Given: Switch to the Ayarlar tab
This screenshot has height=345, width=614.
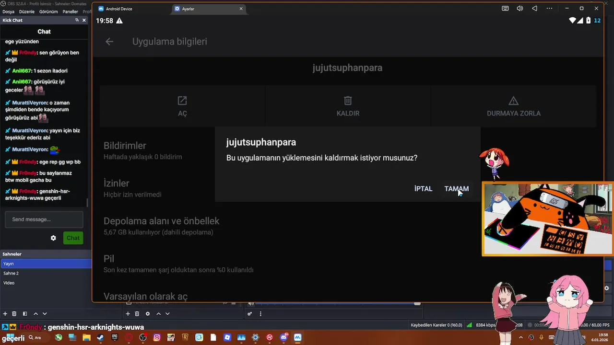Looking at the screenshot, I should pyautogui.click(x=209, y=9).
